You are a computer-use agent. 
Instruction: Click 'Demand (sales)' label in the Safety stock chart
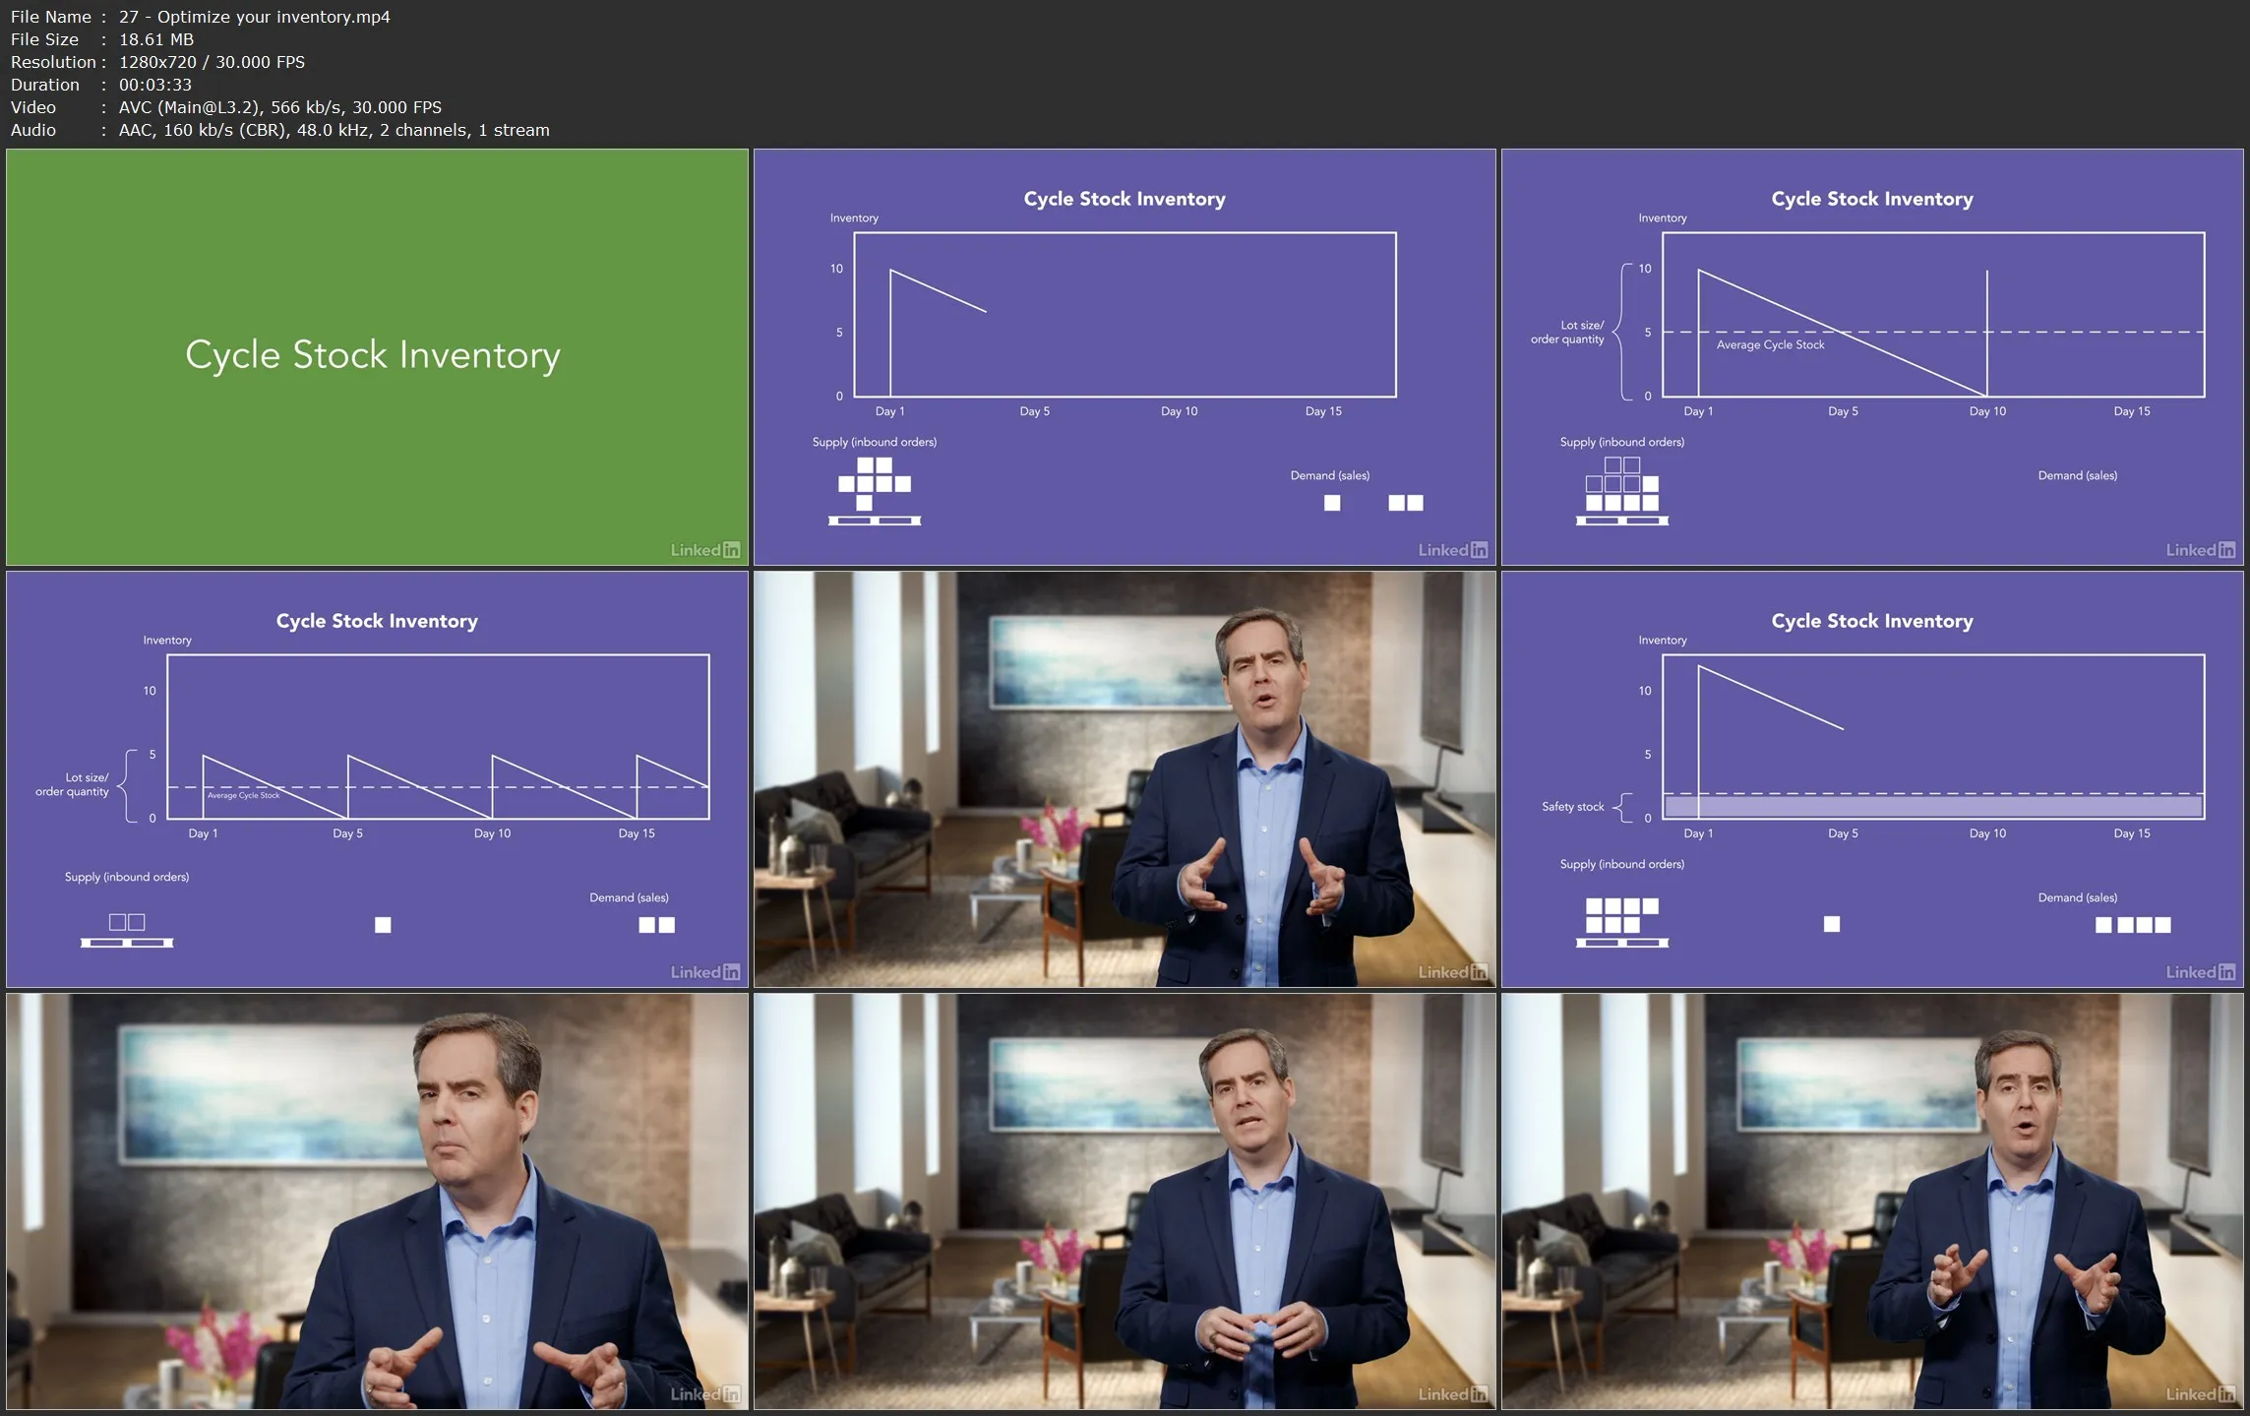(2078, 897)
